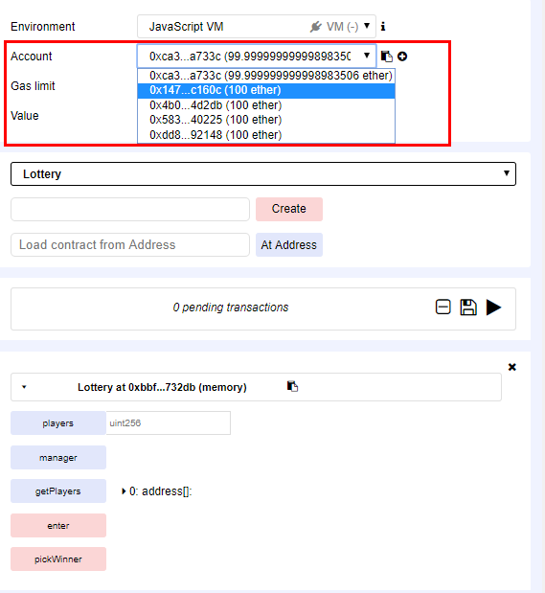Select account 0x147...c160c (100 ether)
The height and width of the screenshot is (593, 545).
[266, 90]
